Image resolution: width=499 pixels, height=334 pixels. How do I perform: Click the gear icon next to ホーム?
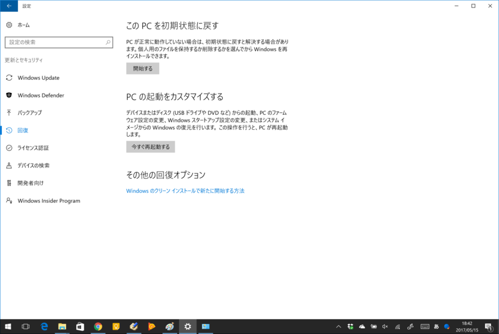click(x=9, y=25)
